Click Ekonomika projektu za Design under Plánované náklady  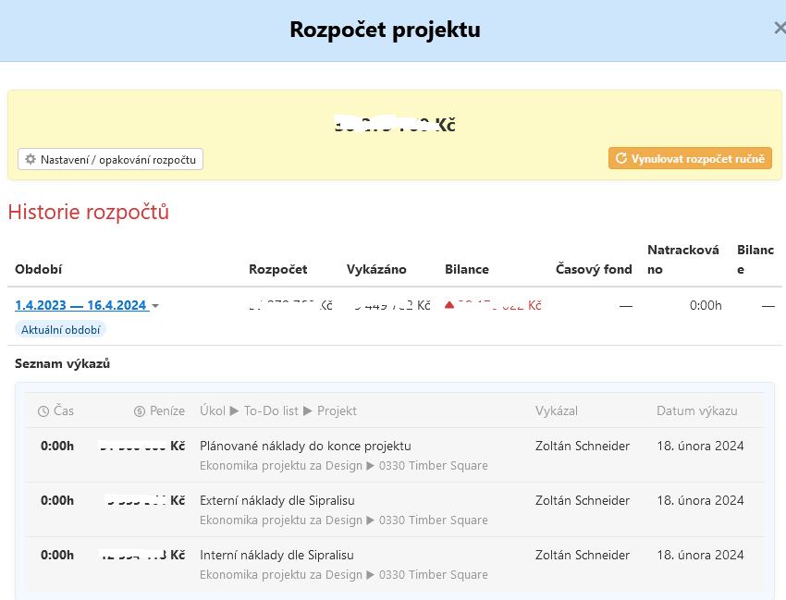pyautogui.click(x=281, y=466)
